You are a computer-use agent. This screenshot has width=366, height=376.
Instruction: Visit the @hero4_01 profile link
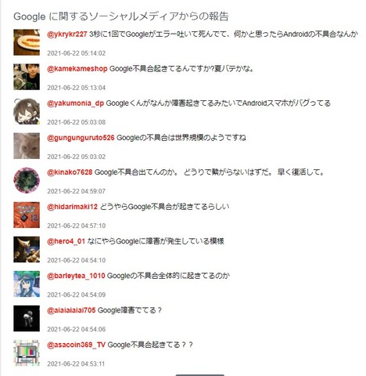(x=66, y=241)
